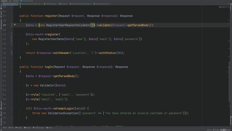232x131 pixels.
Task: Open the Problems tool window
Action: pyautogui.click(x=19, y=128)
